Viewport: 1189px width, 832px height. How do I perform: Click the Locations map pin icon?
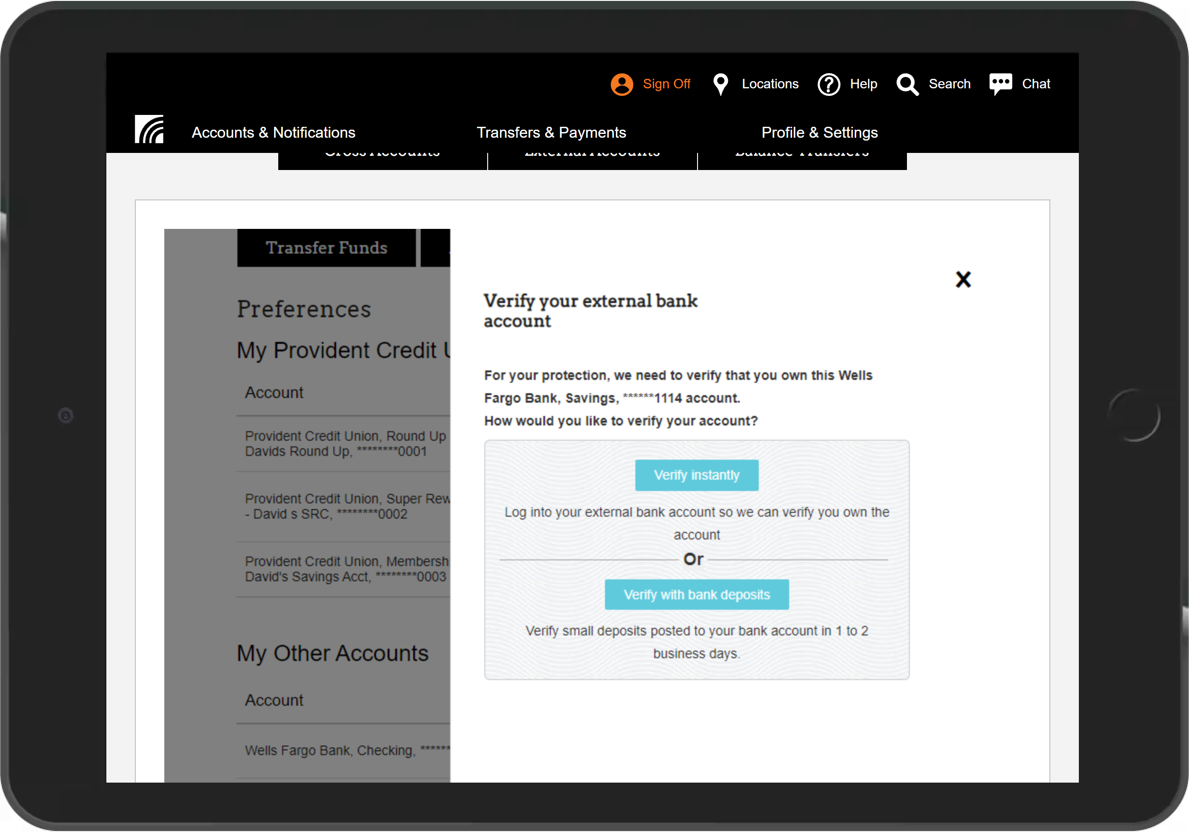[720, 84]
